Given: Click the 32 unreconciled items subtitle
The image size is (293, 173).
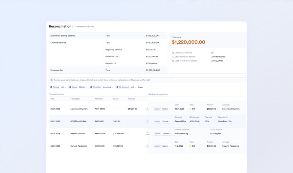Looking at the screenshot, I should 84,27.
